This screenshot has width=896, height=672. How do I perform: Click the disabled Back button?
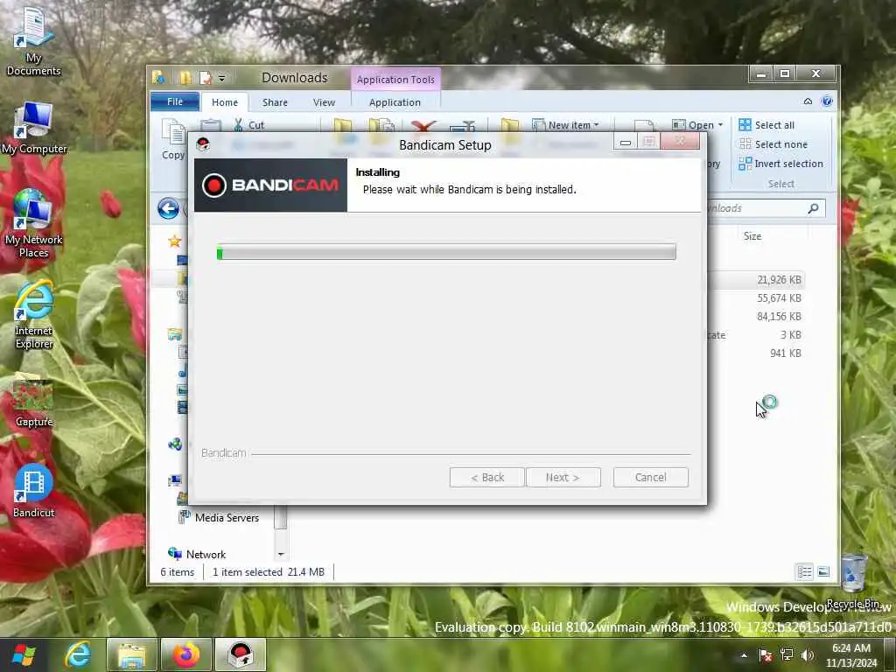click(x=486, y=477)
